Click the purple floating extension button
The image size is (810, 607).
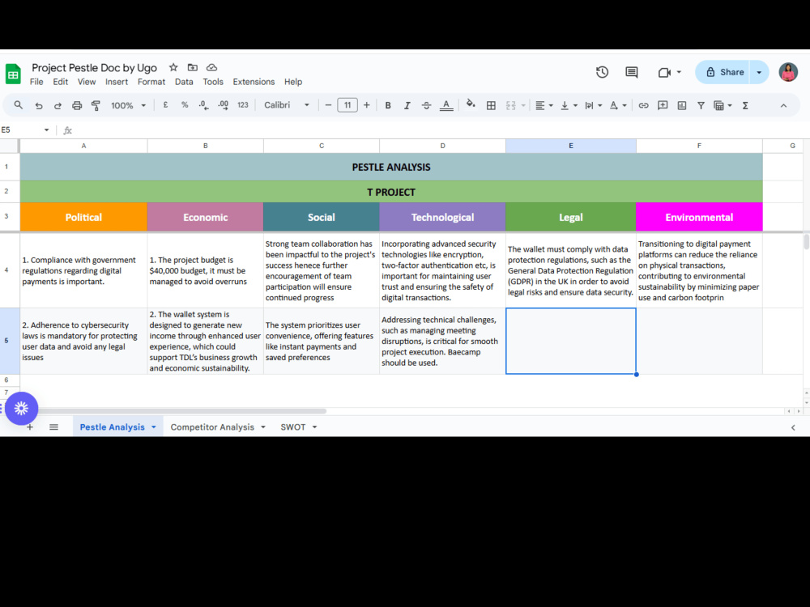click(x=21, y=408)
